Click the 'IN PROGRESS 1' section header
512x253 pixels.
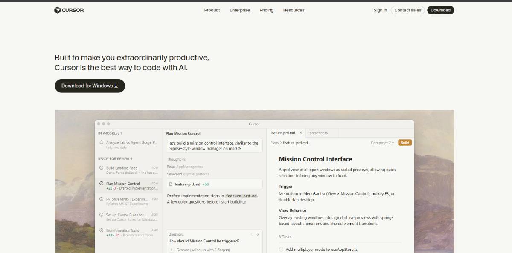[110, 133]
